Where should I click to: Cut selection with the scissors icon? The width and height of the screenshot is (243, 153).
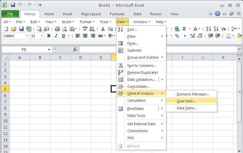click(x=103, y=29)
